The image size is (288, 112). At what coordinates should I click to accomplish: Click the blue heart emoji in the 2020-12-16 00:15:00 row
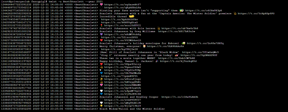pyautogui.click(x=101, y=94)
